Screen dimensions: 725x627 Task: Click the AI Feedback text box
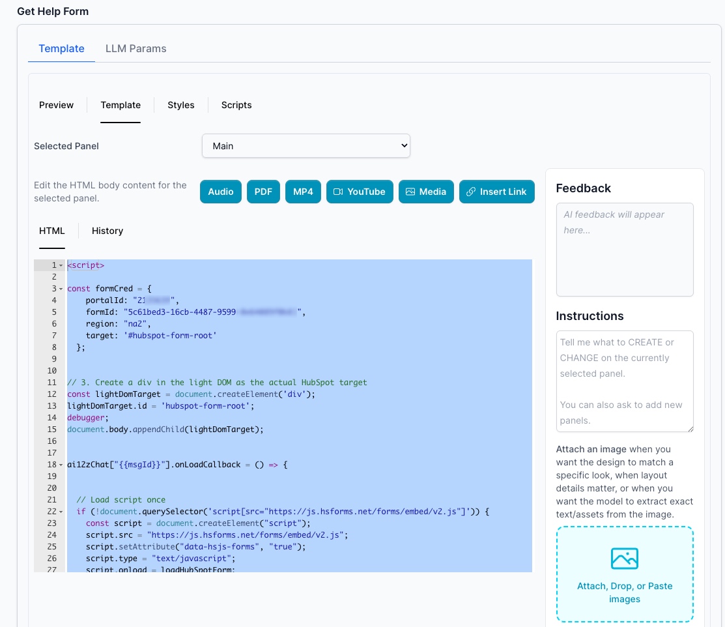[625, 250]
